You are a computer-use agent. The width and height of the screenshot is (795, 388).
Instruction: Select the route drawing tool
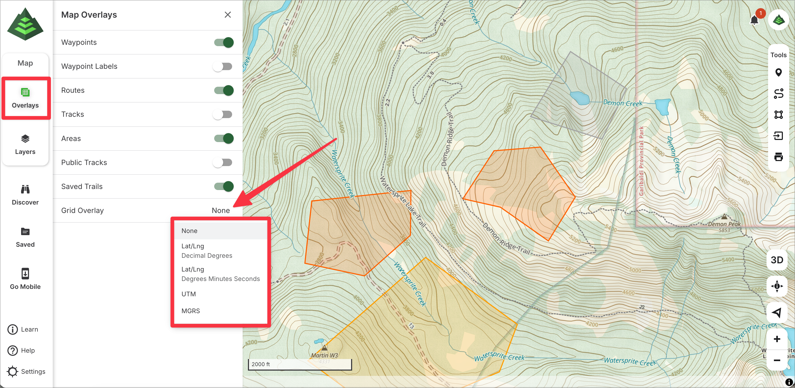(778, 94)
